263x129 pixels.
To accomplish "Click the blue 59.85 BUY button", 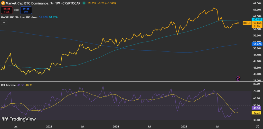I will coord(26,10).
